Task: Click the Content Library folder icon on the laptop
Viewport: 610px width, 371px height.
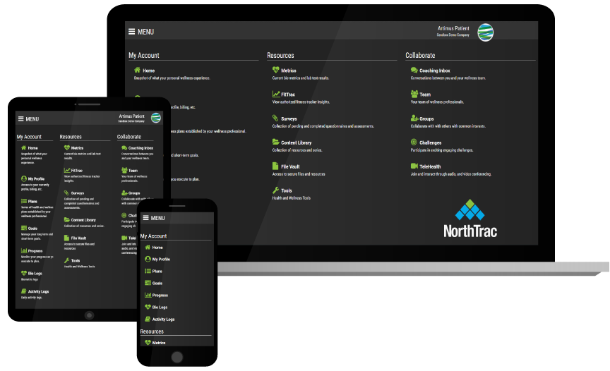Action: coord(276,142)
